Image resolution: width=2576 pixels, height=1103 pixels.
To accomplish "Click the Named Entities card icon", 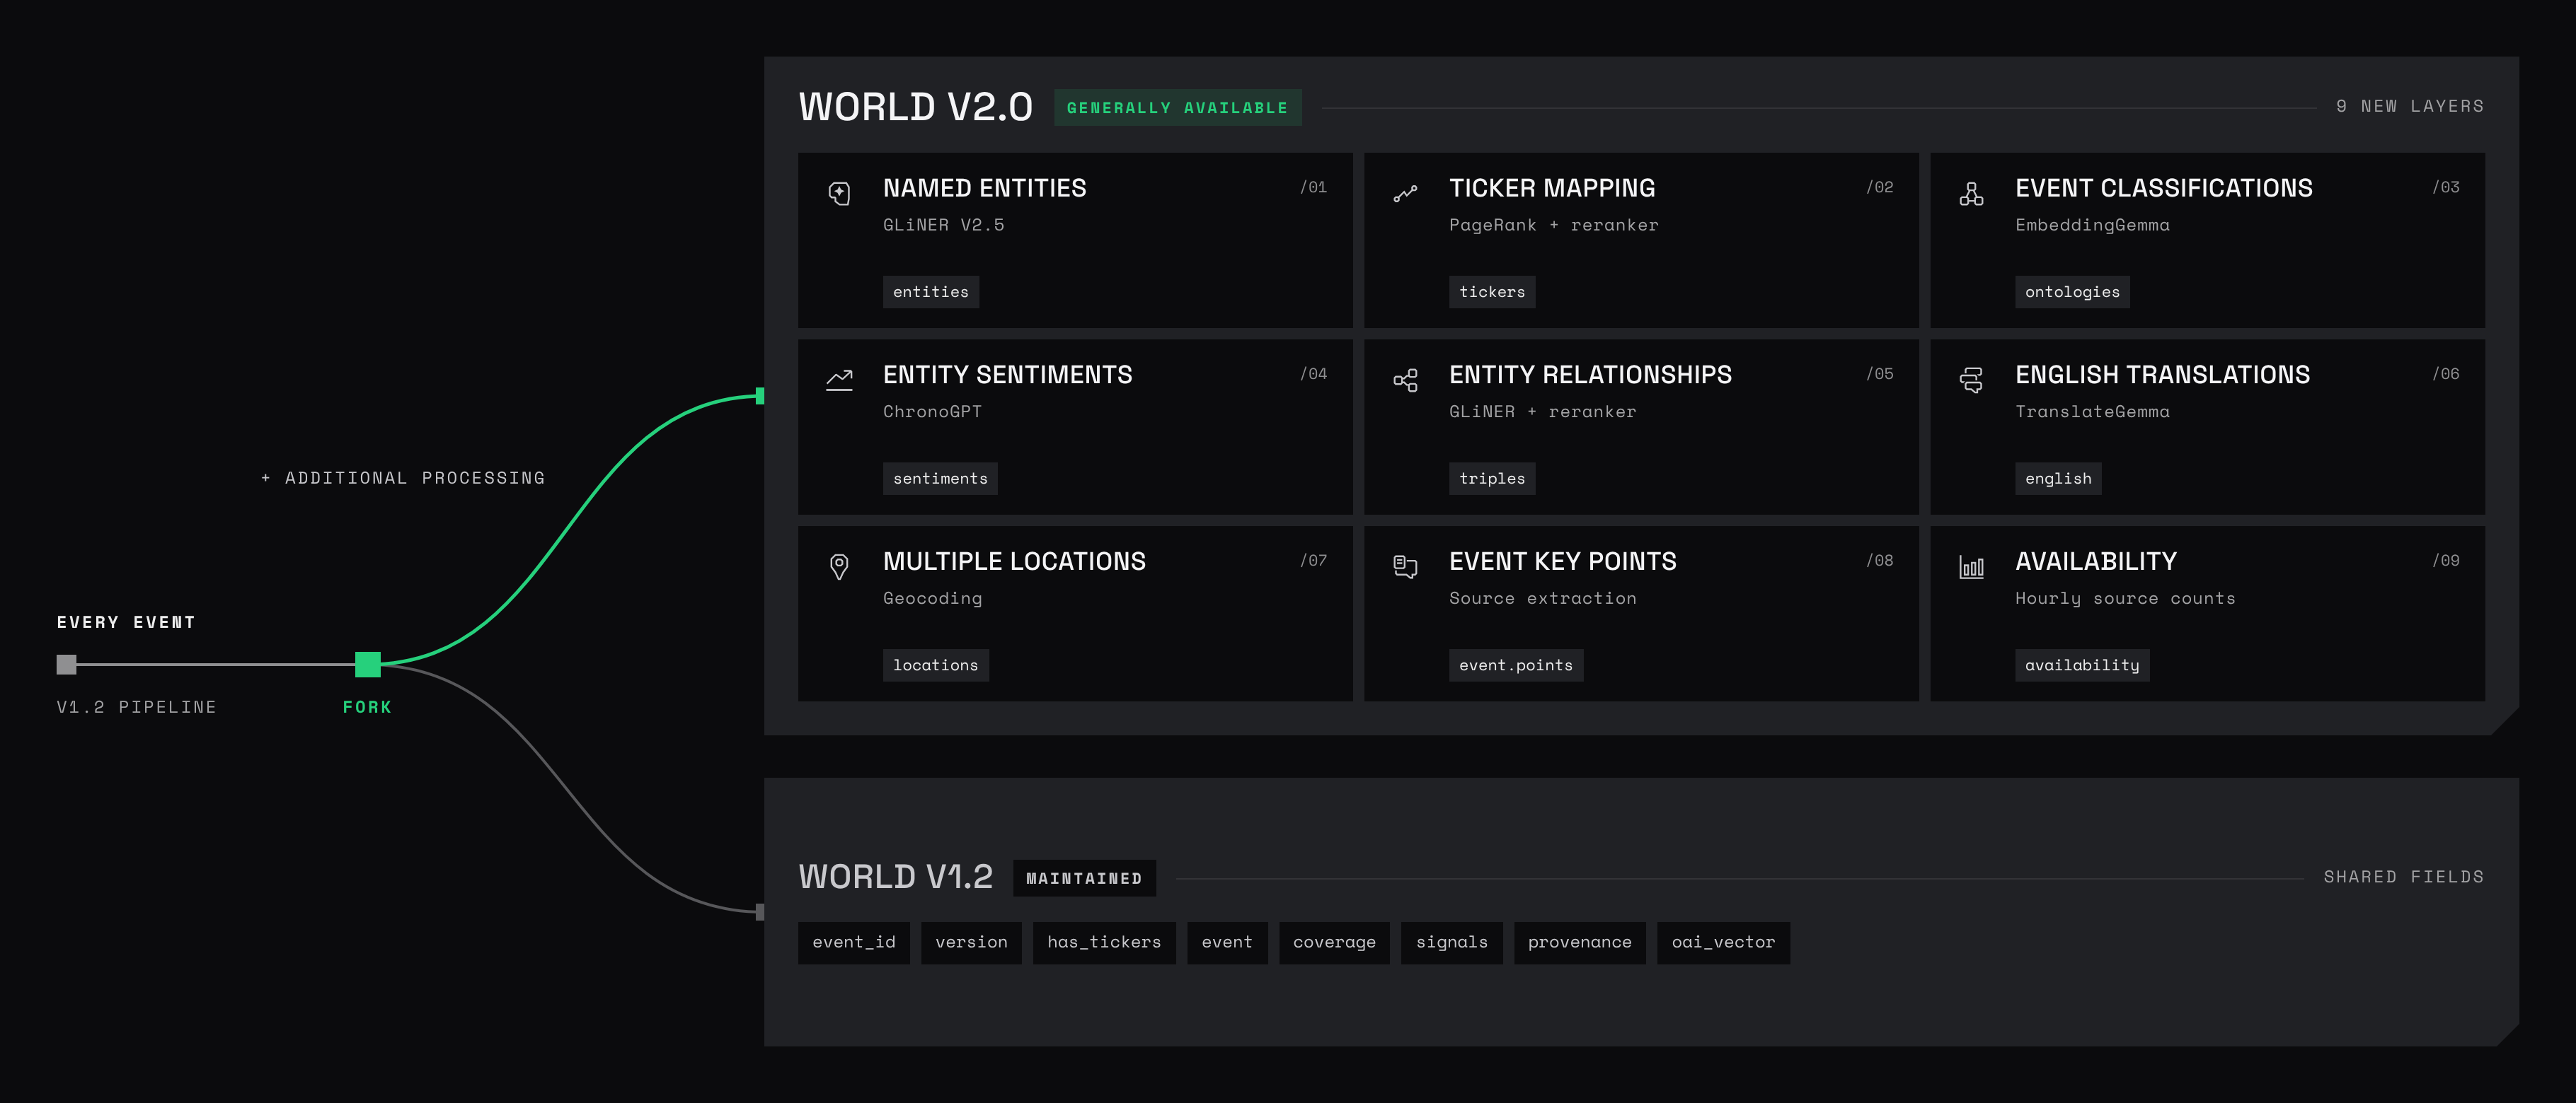I will pos(839,193).
